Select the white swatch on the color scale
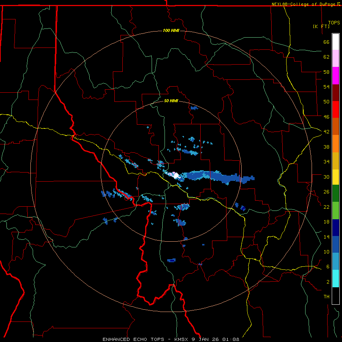This screenshot has height=342, width=342. coord(336,42)
